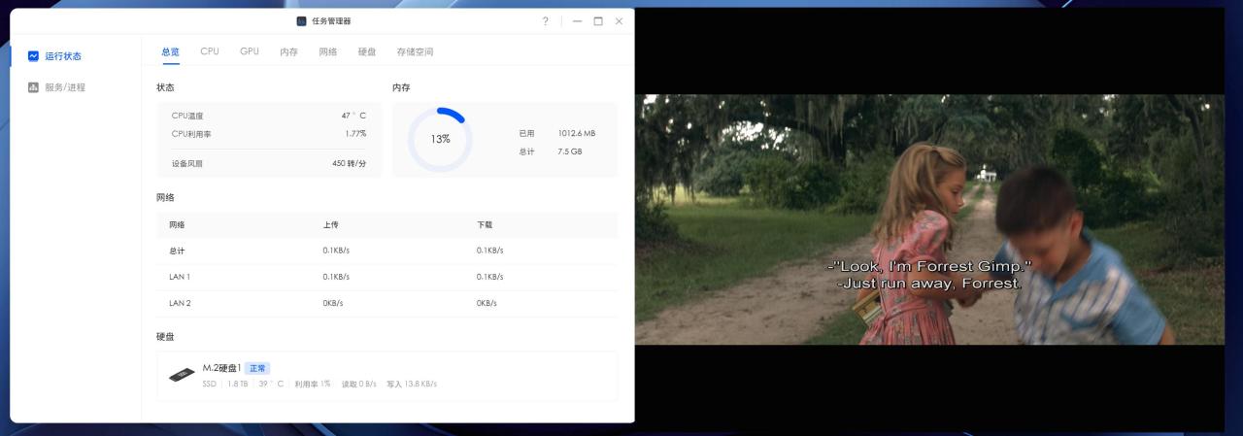Switch to the 网络 tab

tap(328, 51)
